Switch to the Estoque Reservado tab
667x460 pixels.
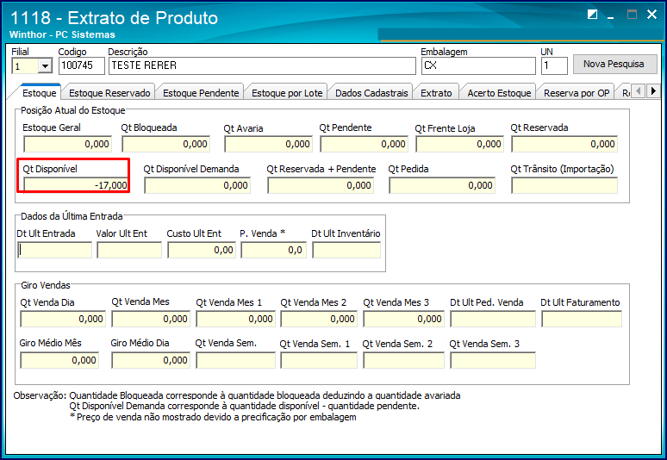coord(109,93)
